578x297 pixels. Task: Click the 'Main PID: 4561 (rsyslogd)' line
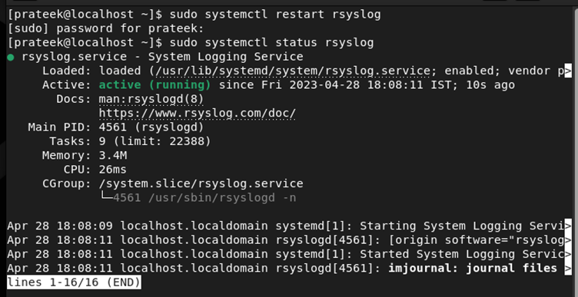coord(116,127)
